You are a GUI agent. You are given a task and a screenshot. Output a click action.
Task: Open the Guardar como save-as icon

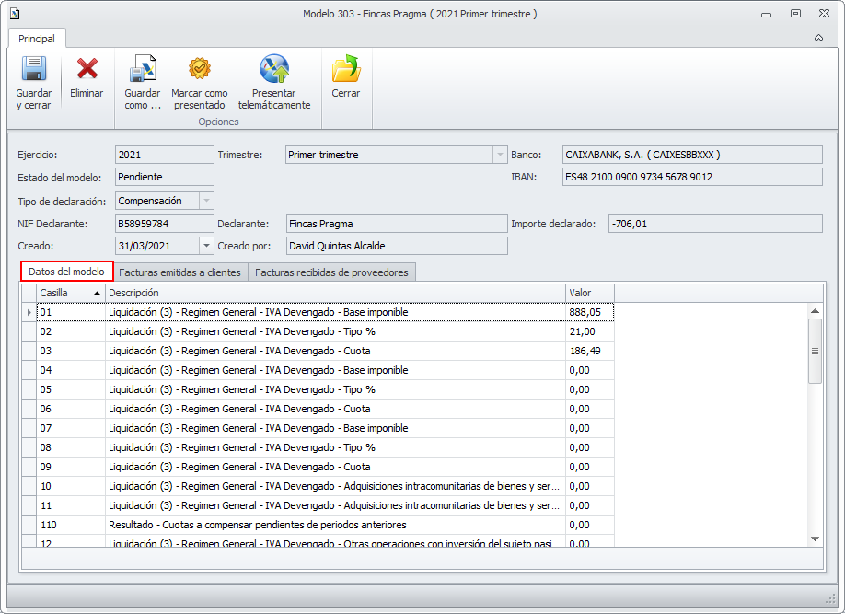pyautogui.click(x=142, y=70)
